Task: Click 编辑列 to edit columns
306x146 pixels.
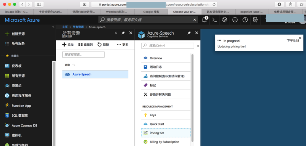Action: [x=85, y=45]
